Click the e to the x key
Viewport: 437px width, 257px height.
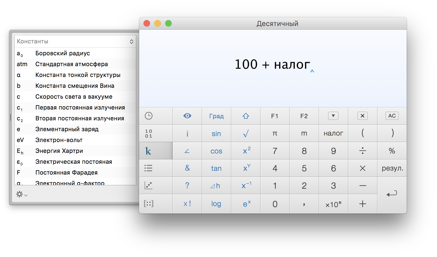(246, 204)
